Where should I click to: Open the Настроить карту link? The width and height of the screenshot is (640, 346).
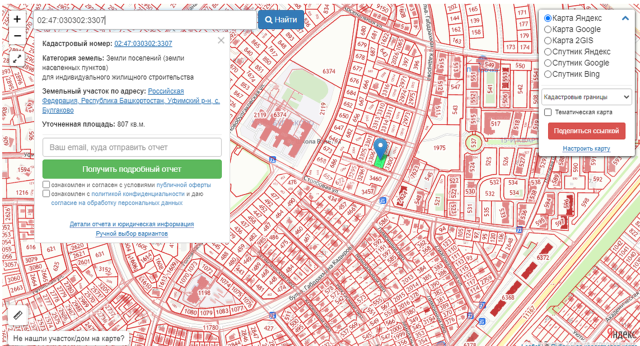(x=586, y=148)
